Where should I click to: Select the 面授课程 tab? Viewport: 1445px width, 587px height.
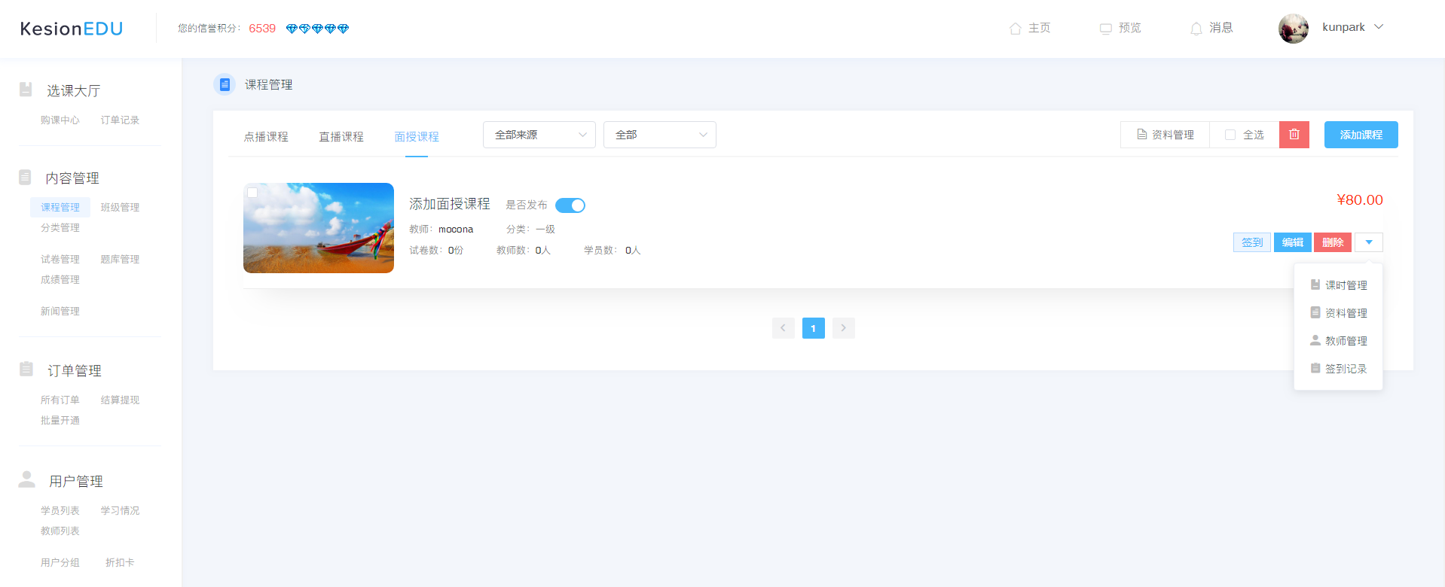coord(417,136)
